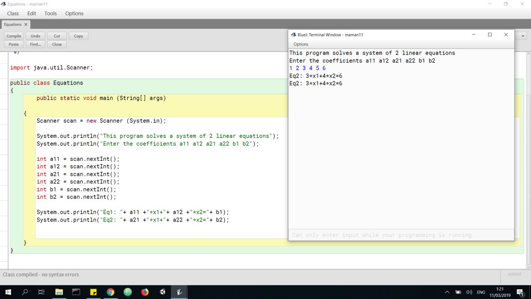The width and height of the screenshot is (531, 299).
Task: Open the Edit menu
Action: (31, 13)
